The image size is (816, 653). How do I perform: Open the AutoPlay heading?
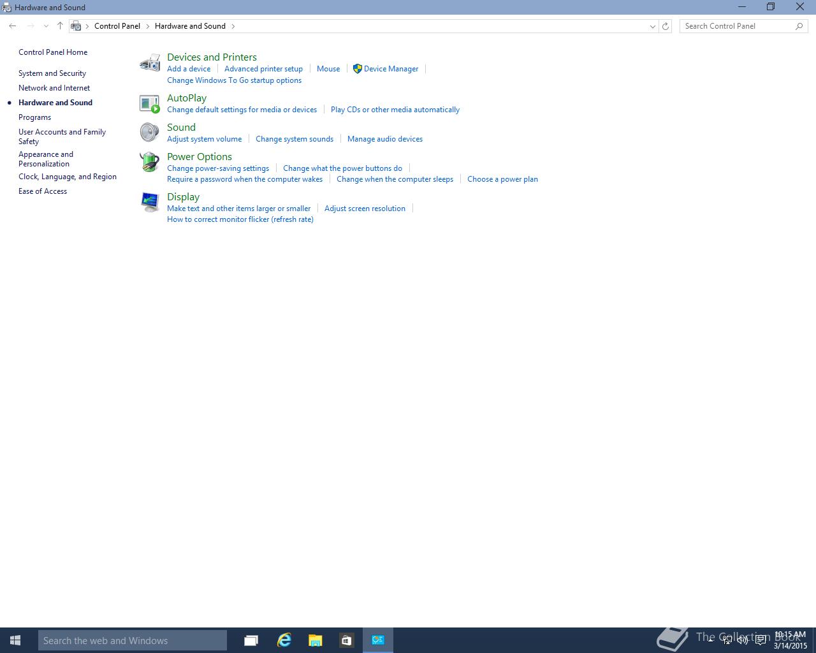tap(187, 98)
